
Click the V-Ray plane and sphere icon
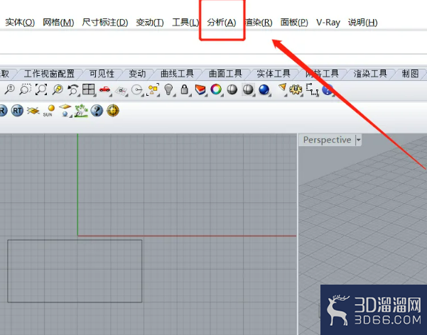[65, 110]
